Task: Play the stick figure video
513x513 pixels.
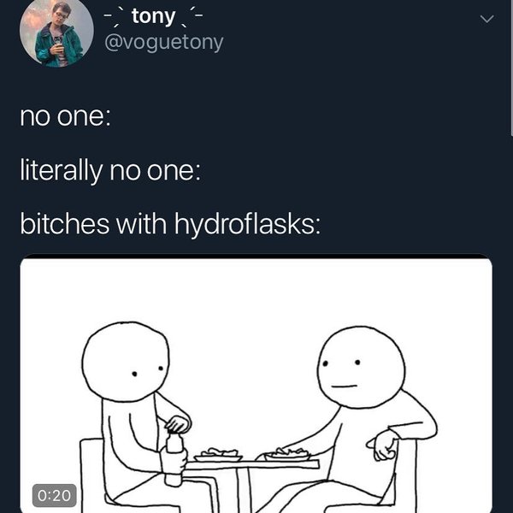Action: click(x=256, y=385)
